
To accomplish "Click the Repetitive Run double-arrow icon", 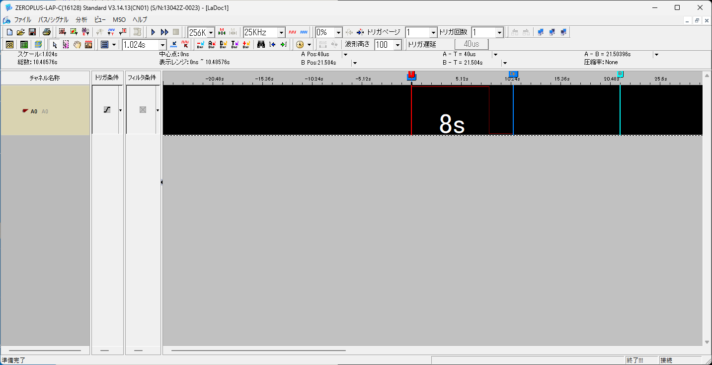I will tap(164, 32).
